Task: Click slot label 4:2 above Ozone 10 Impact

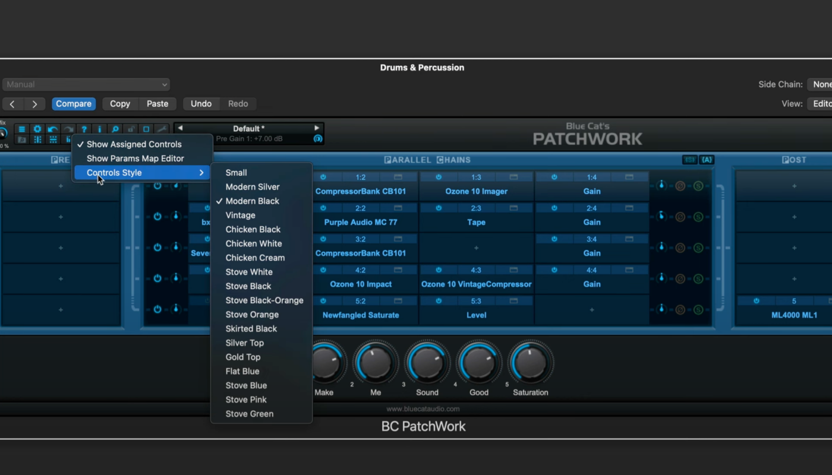Action: [x=361, y=270]
